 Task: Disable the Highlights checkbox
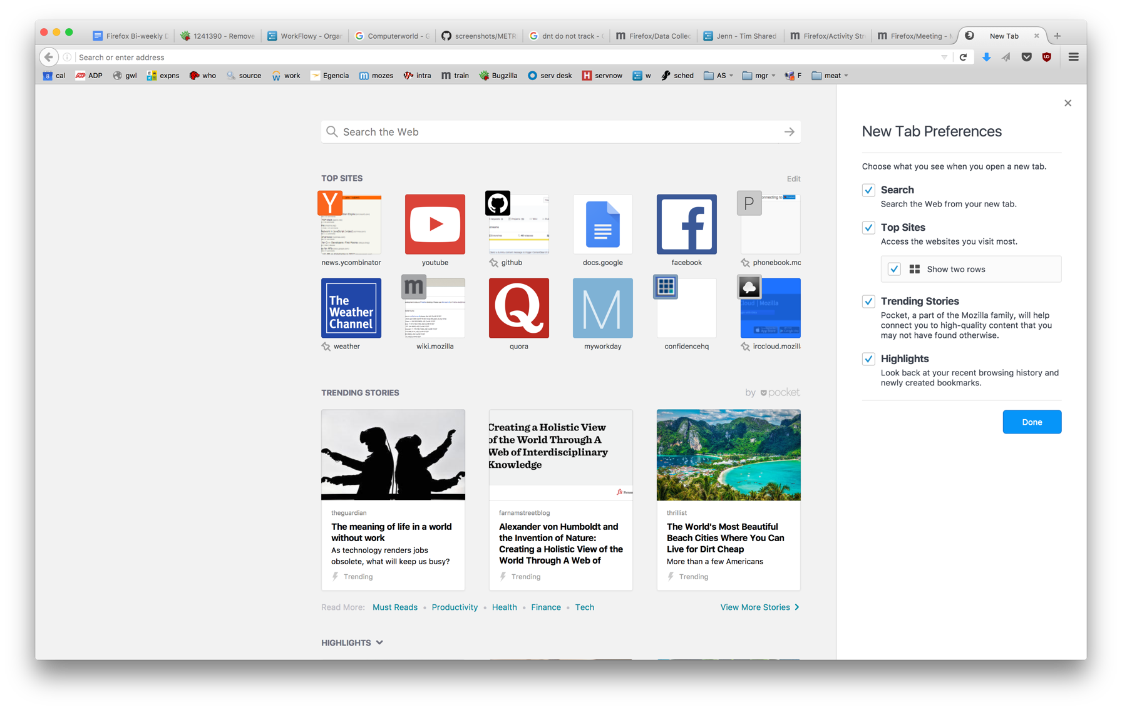[868, 358]
